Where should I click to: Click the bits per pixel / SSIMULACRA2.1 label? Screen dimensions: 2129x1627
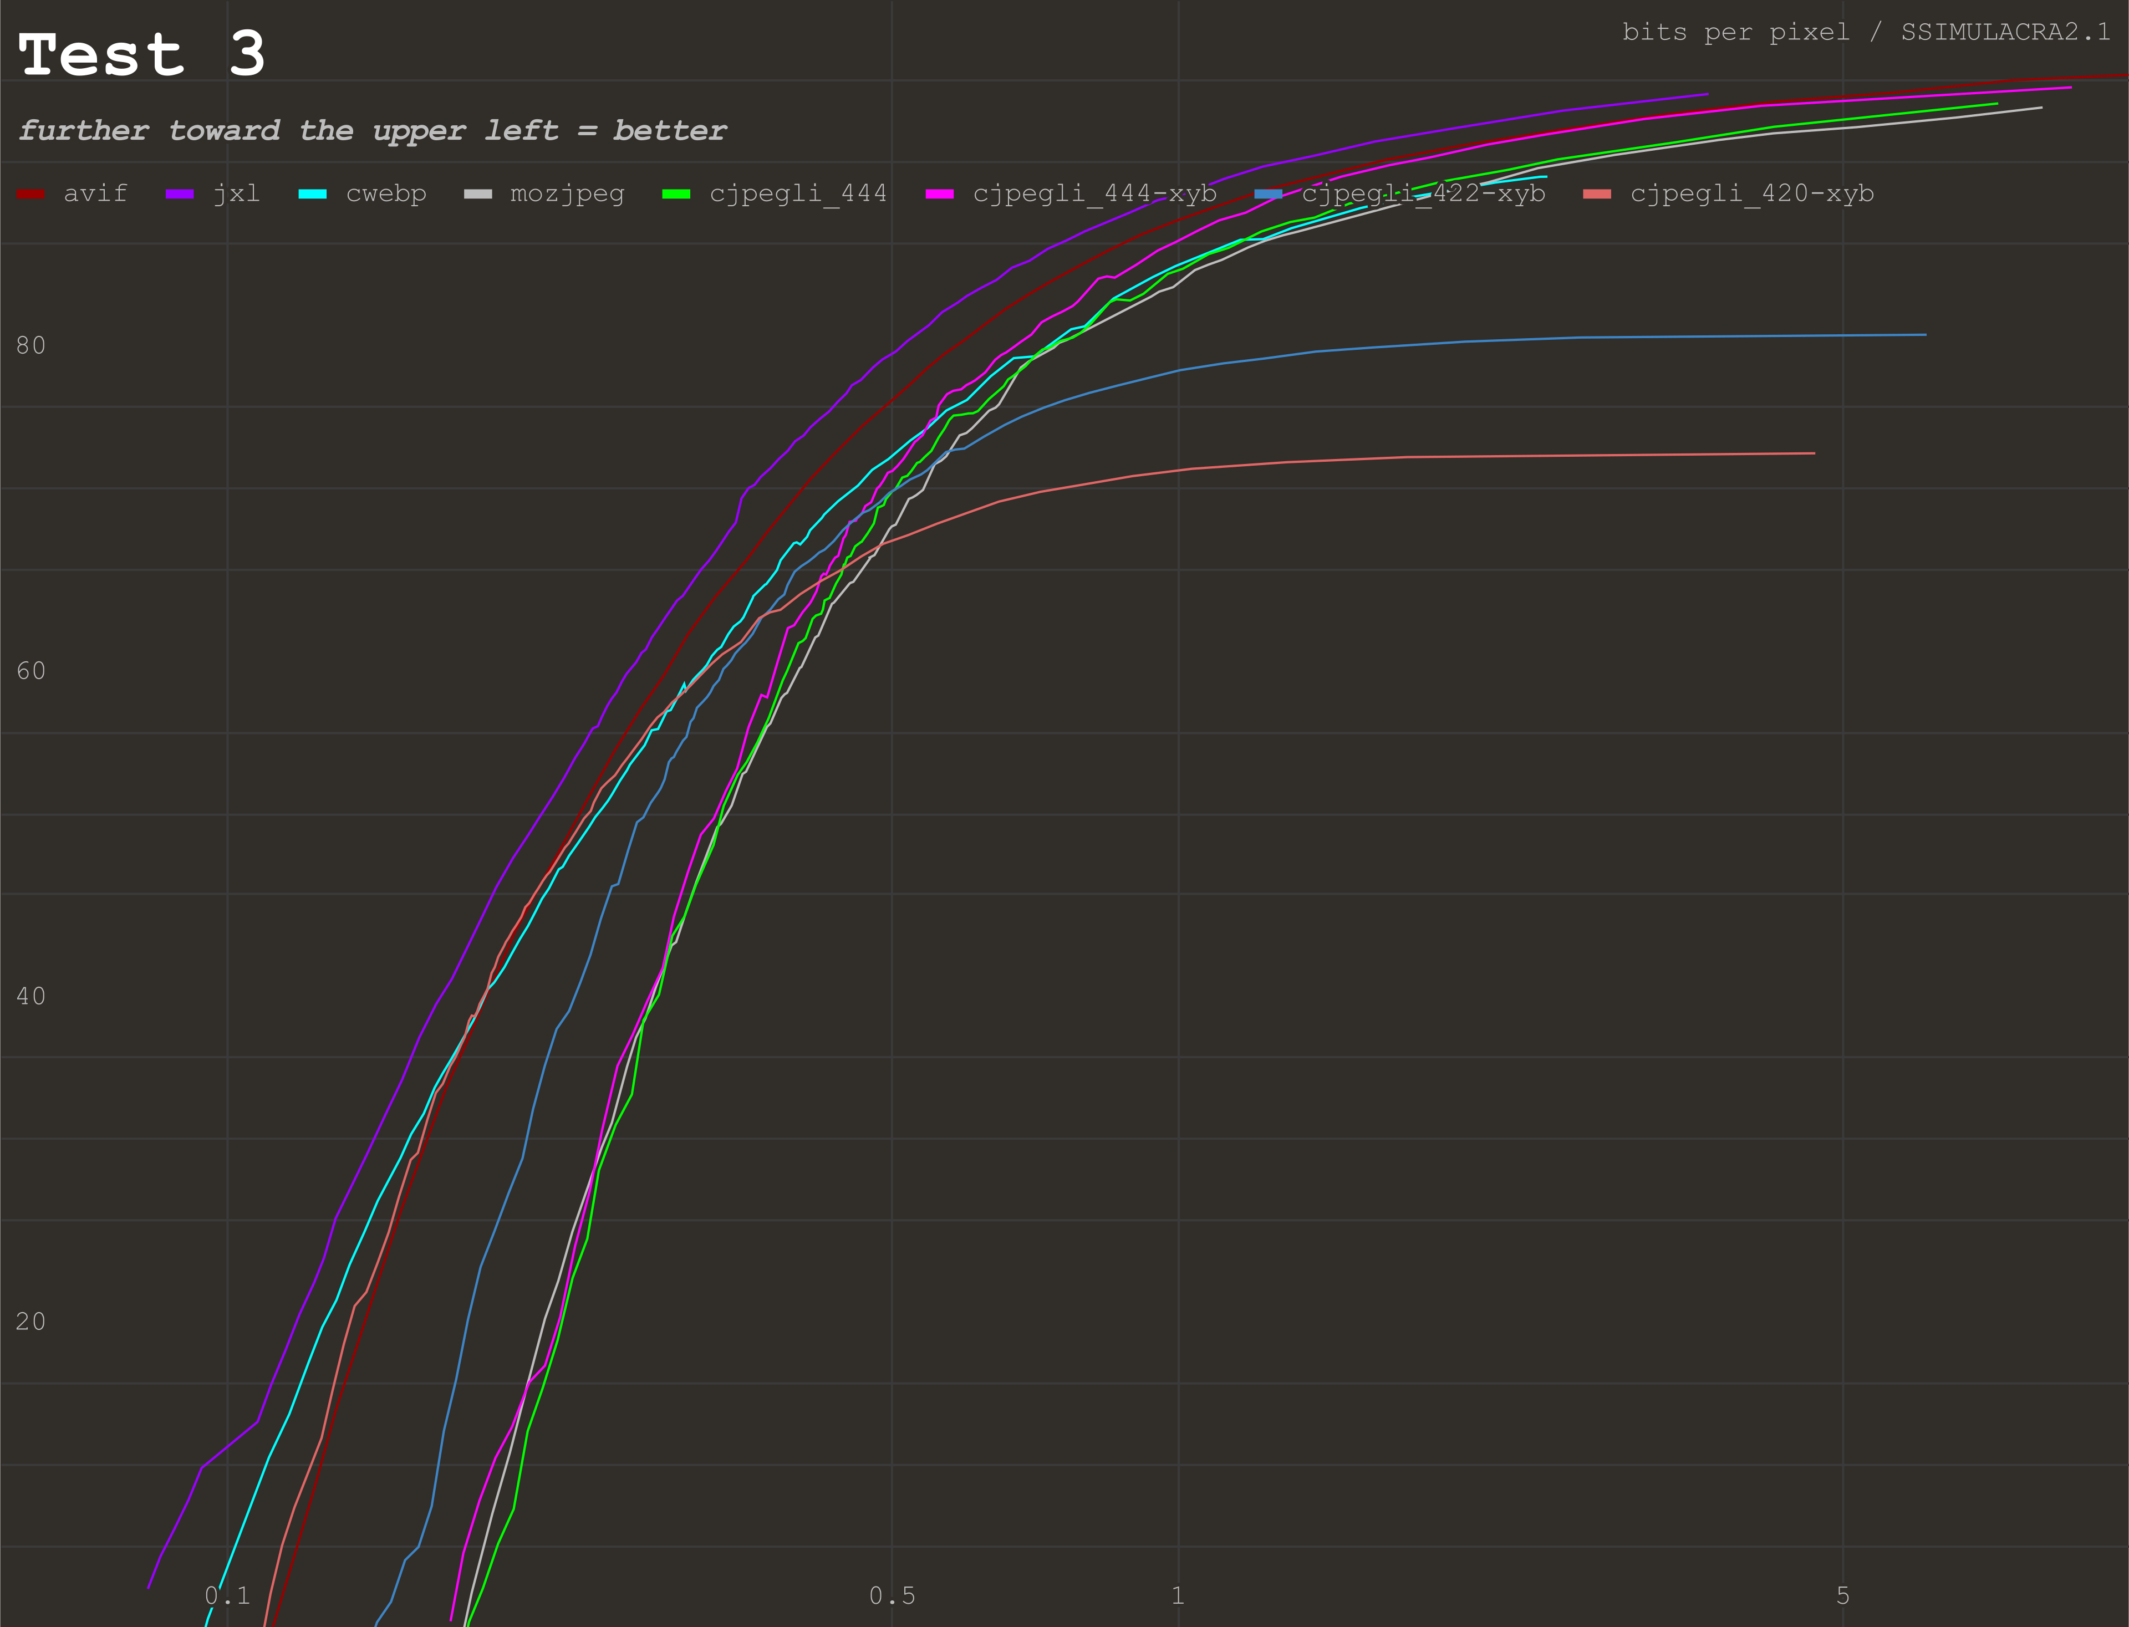click(1866, 32)
